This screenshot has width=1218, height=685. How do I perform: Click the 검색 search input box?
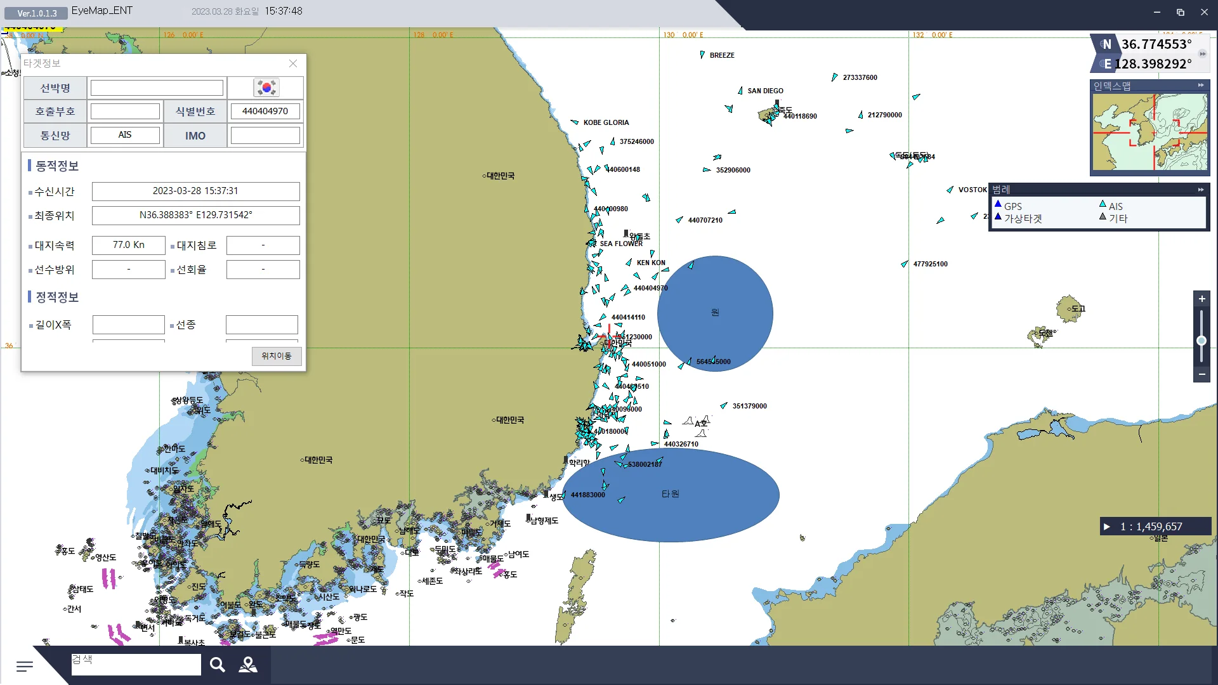point(136,665)
